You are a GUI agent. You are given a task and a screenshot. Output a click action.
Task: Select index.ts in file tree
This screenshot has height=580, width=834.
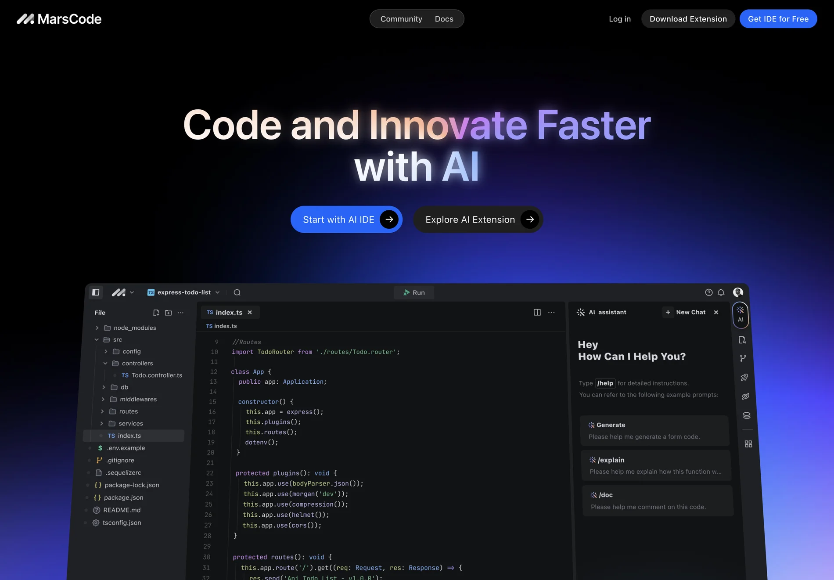(133, 436)
